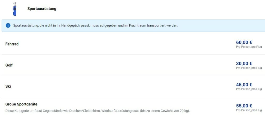Select the Fahrrad sports equipment option
The image size is (265, 115).
click(12, 44)
